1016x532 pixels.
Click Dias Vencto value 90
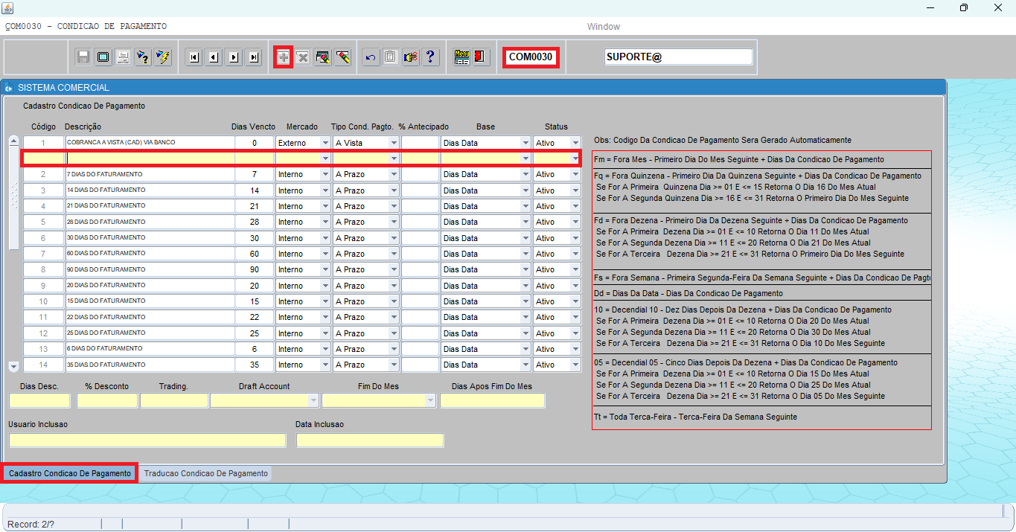[x=255, y=269]
